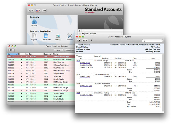
Task: Open Reports in Master Control routines
Action: pyautogui.click(x=34, y=37)
